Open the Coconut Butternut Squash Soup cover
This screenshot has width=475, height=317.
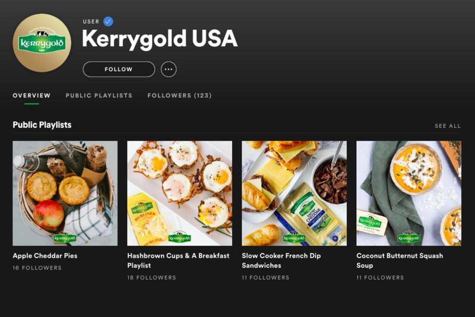pos(408,193)
